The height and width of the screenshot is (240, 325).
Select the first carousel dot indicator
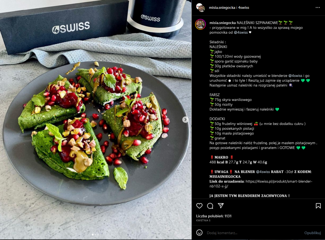pos(93,235)
